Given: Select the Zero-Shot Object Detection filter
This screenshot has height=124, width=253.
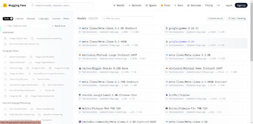Looking at the screenshot, I should click(x=20, y=90).
